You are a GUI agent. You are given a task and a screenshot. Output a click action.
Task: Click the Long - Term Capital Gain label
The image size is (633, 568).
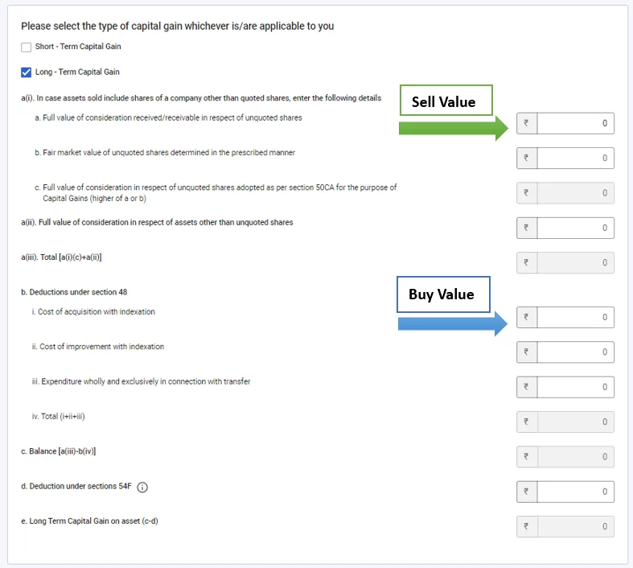(x=77, y=72)
